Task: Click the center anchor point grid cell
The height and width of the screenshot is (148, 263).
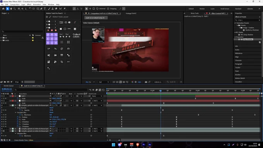Action: point(52,39)
